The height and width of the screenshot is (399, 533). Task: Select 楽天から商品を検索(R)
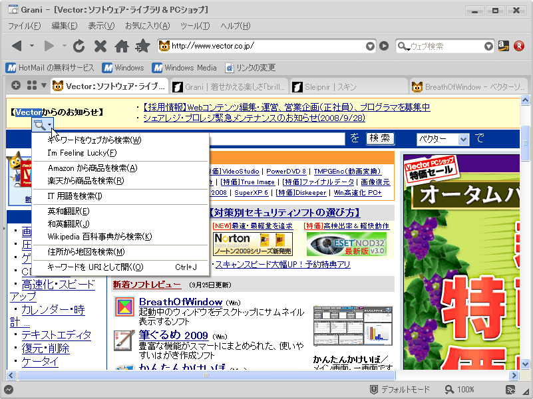tap(120, 181)
